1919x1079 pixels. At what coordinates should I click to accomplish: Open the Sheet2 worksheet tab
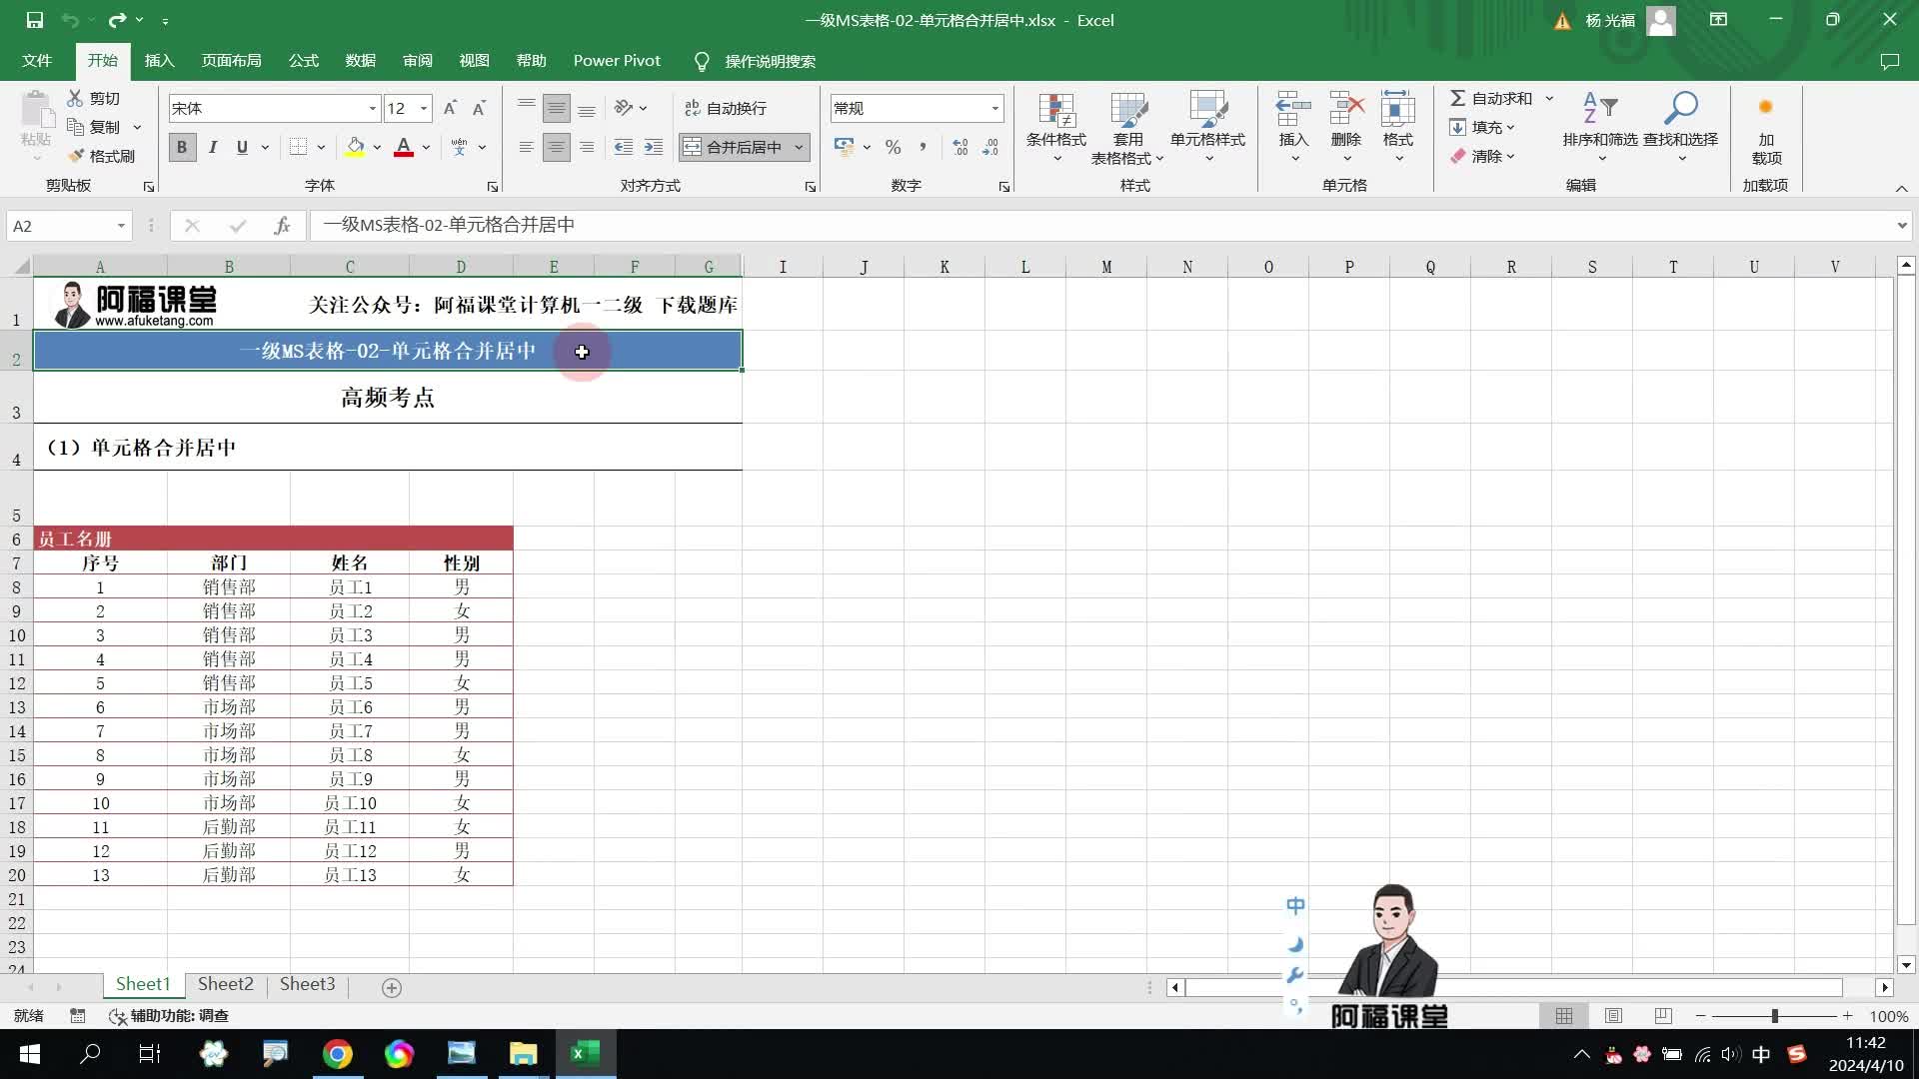point(225,984)
